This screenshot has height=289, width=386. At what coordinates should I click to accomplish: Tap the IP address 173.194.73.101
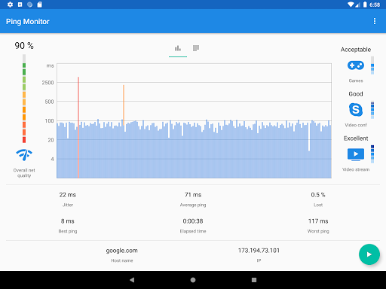pyautogui.click(x=259, y=251)
